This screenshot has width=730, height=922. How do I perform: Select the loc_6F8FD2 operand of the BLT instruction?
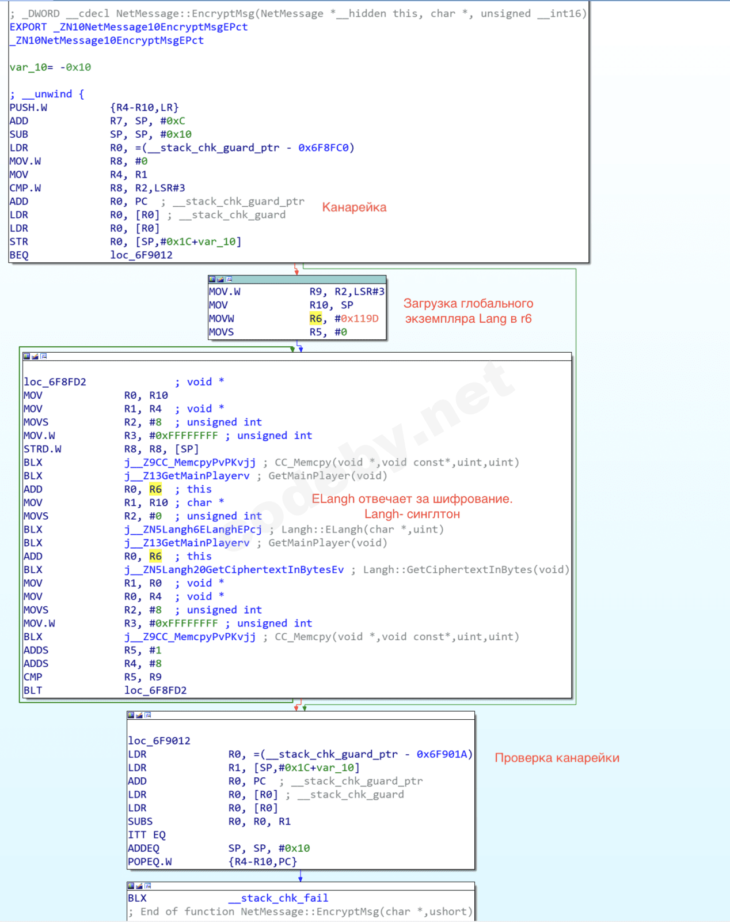coord(155,690)
